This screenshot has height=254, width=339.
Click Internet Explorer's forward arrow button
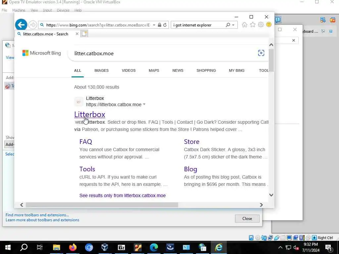coord(32,25)
